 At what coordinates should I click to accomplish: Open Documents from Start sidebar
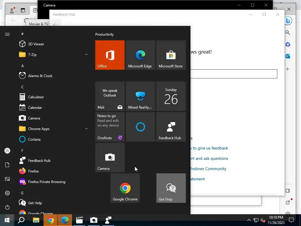coord(7,165)
